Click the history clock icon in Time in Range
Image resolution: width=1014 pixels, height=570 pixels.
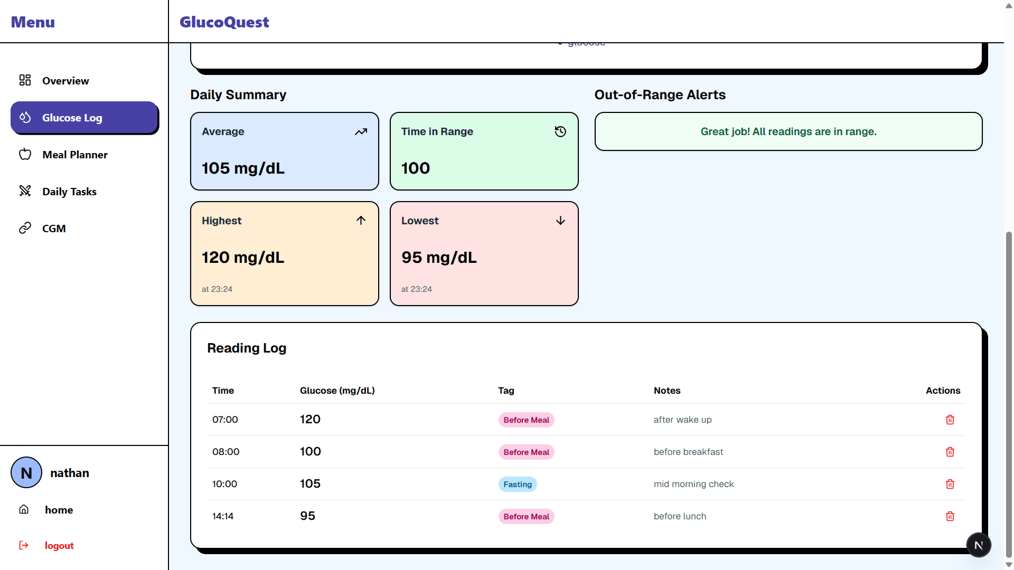pyautogui.click(x=560, y=131)
